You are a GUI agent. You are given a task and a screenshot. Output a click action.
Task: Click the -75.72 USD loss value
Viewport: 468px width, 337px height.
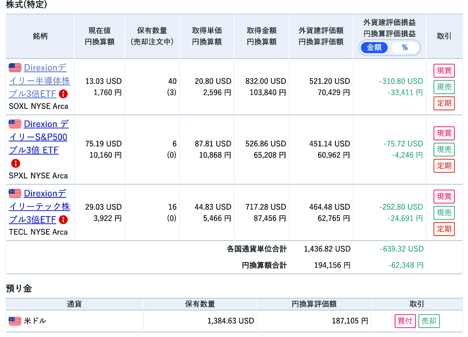pyautogui.click(x=403, y=144)
